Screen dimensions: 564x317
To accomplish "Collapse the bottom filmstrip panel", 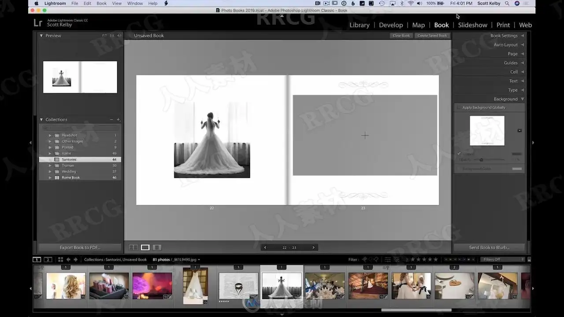I will 282,314.
